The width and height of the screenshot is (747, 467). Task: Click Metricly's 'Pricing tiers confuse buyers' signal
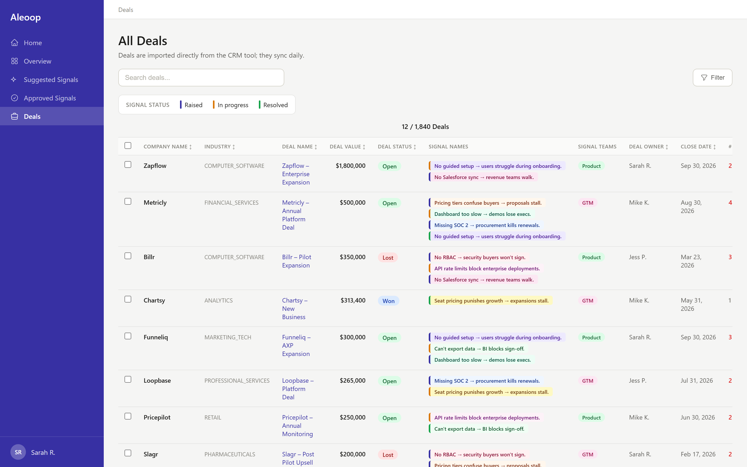coord(488,203)
